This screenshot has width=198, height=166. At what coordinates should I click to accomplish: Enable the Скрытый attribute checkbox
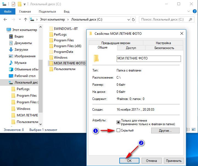pos(118,130)
